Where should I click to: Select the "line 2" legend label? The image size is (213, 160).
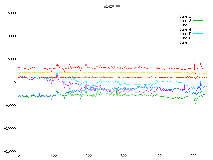tap(185, 21)
